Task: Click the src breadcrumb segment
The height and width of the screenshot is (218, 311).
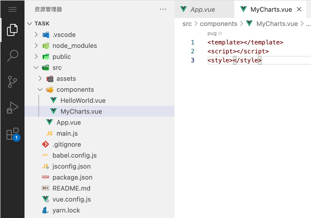Action: pyautogui.click(x=187, y=24)
